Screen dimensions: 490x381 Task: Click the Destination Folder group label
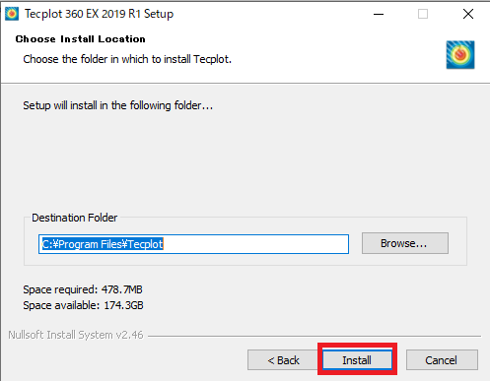(74, 218)
